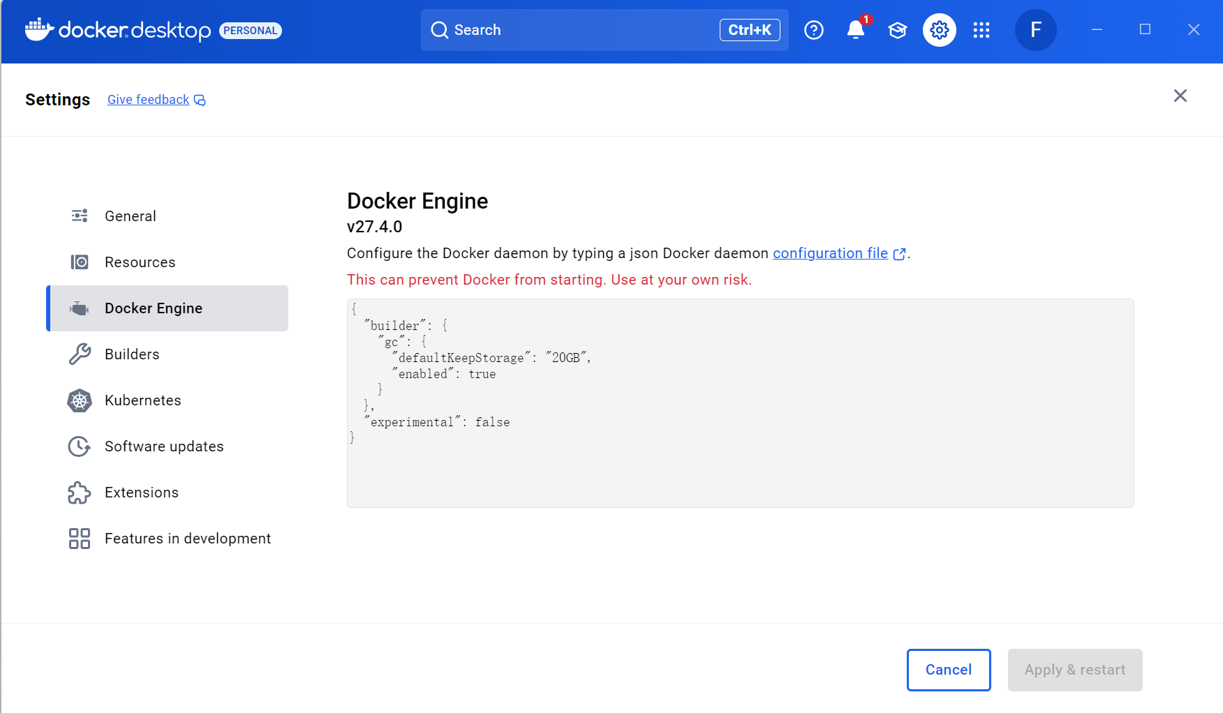Viewport: 1223px width, 713px height.
Task: Focus the Search input field
Action: tap(605, 30)
